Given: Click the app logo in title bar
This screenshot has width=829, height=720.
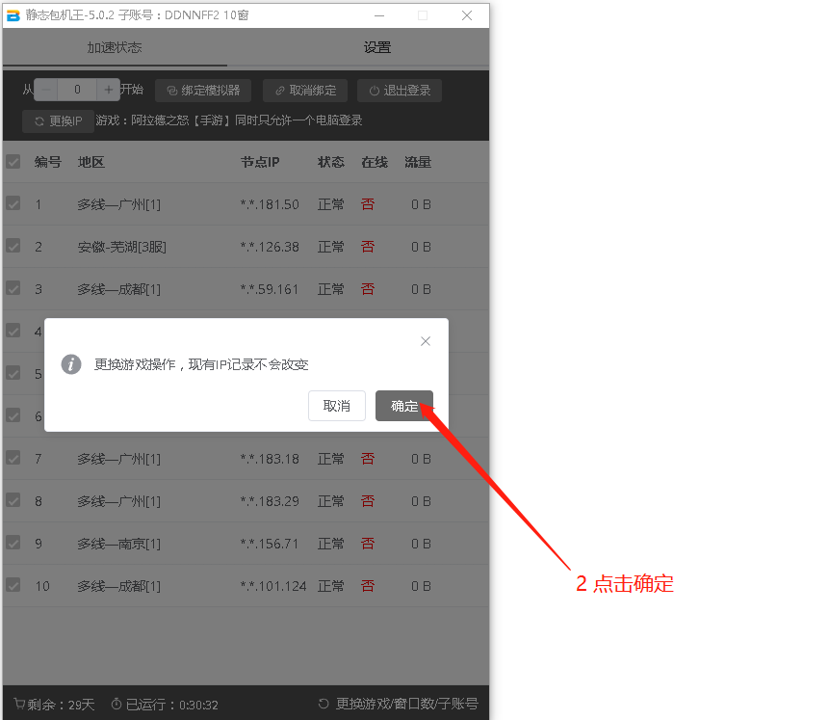Looking at the screenshot, I should tap(13, 15).
